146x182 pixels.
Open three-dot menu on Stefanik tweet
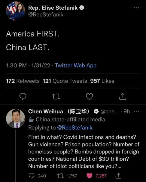pos(136,8)
